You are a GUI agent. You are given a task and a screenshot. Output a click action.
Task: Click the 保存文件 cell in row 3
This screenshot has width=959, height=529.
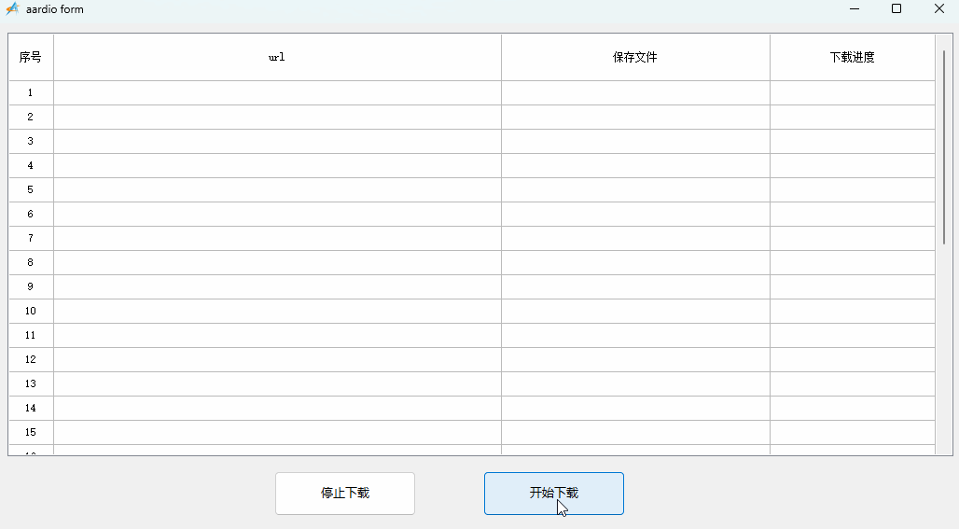click(635, 141)
